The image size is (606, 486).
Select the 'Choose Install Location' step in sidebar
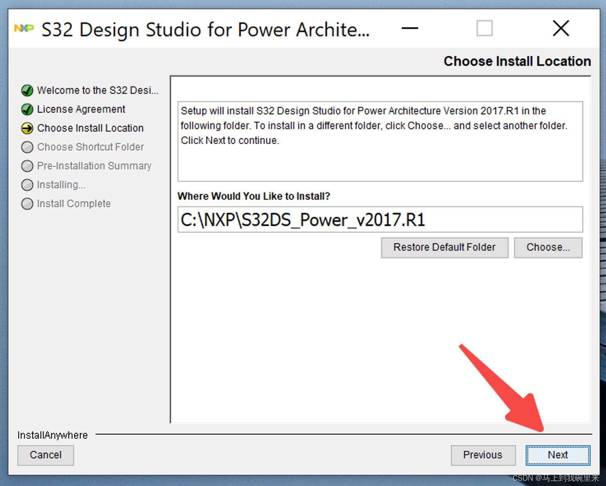coord(90,128)
